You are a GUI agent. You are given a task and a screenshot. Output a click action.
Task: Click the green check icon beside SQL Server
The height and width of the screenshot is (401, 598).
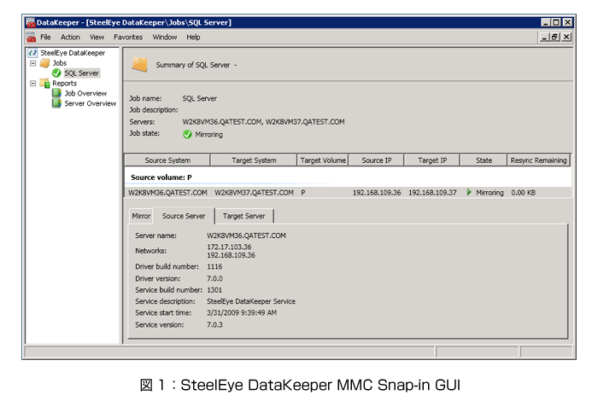[57, 73]
